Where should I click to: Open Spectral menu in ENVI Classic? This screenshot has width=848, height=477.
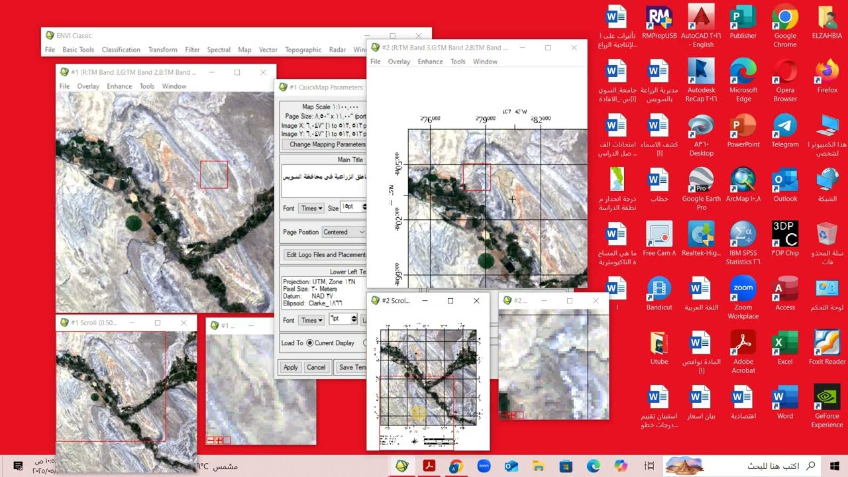[219, 50]
